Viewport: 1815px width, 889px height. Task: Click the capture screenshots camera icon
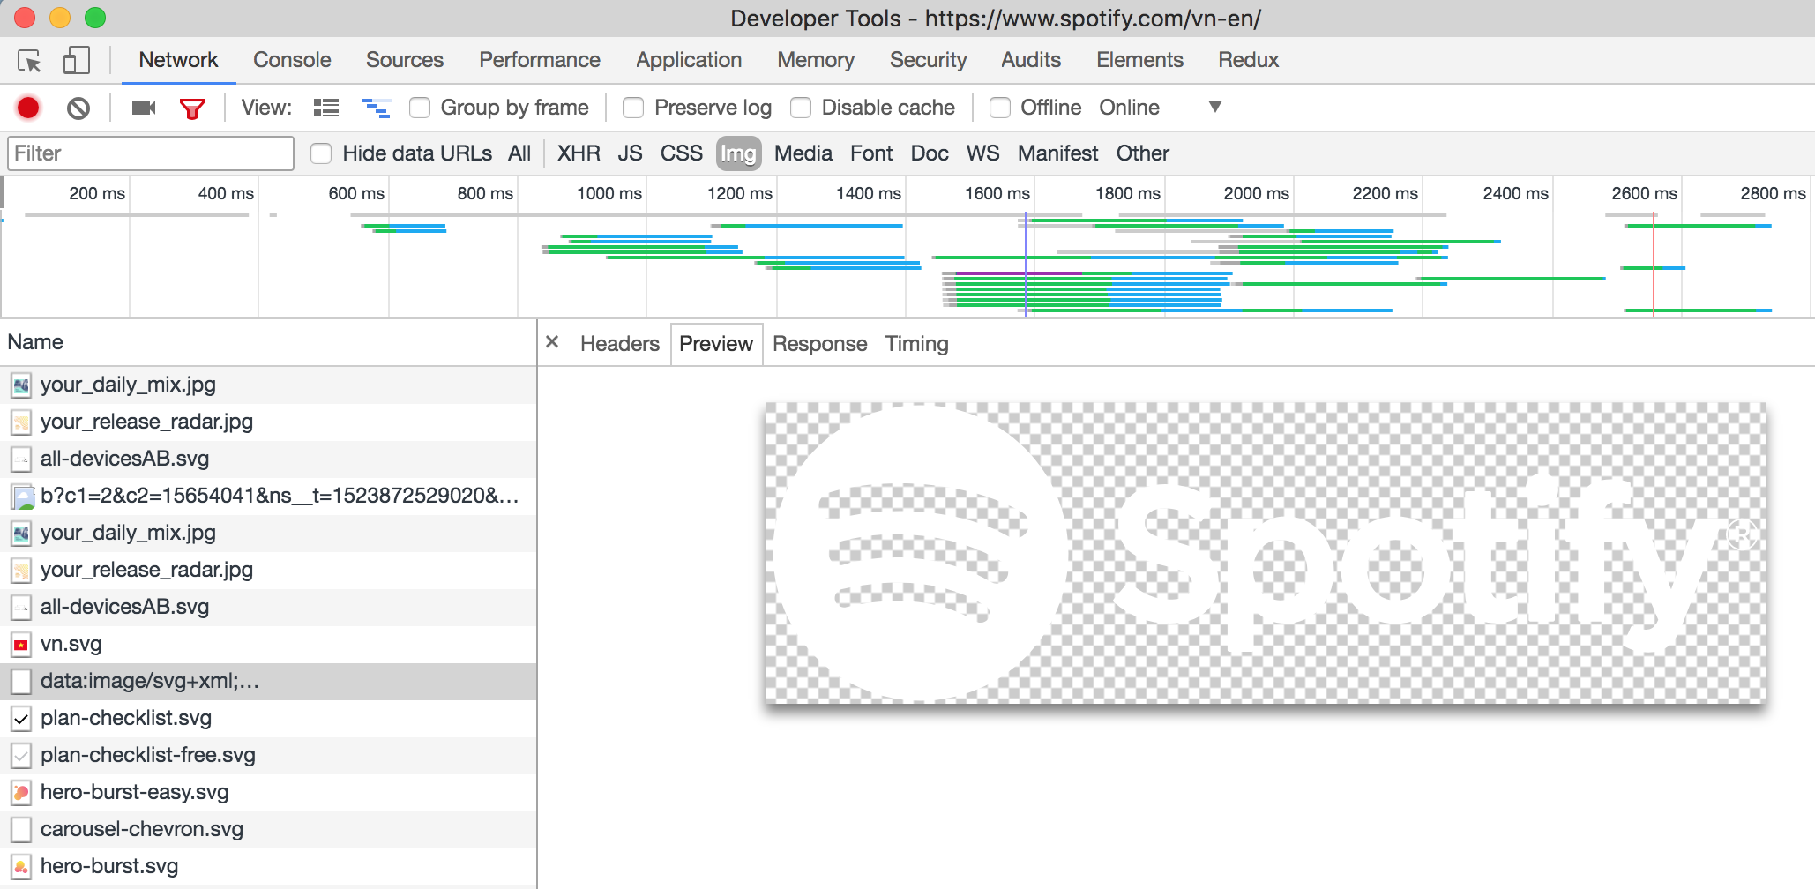(x=143, y=108)
